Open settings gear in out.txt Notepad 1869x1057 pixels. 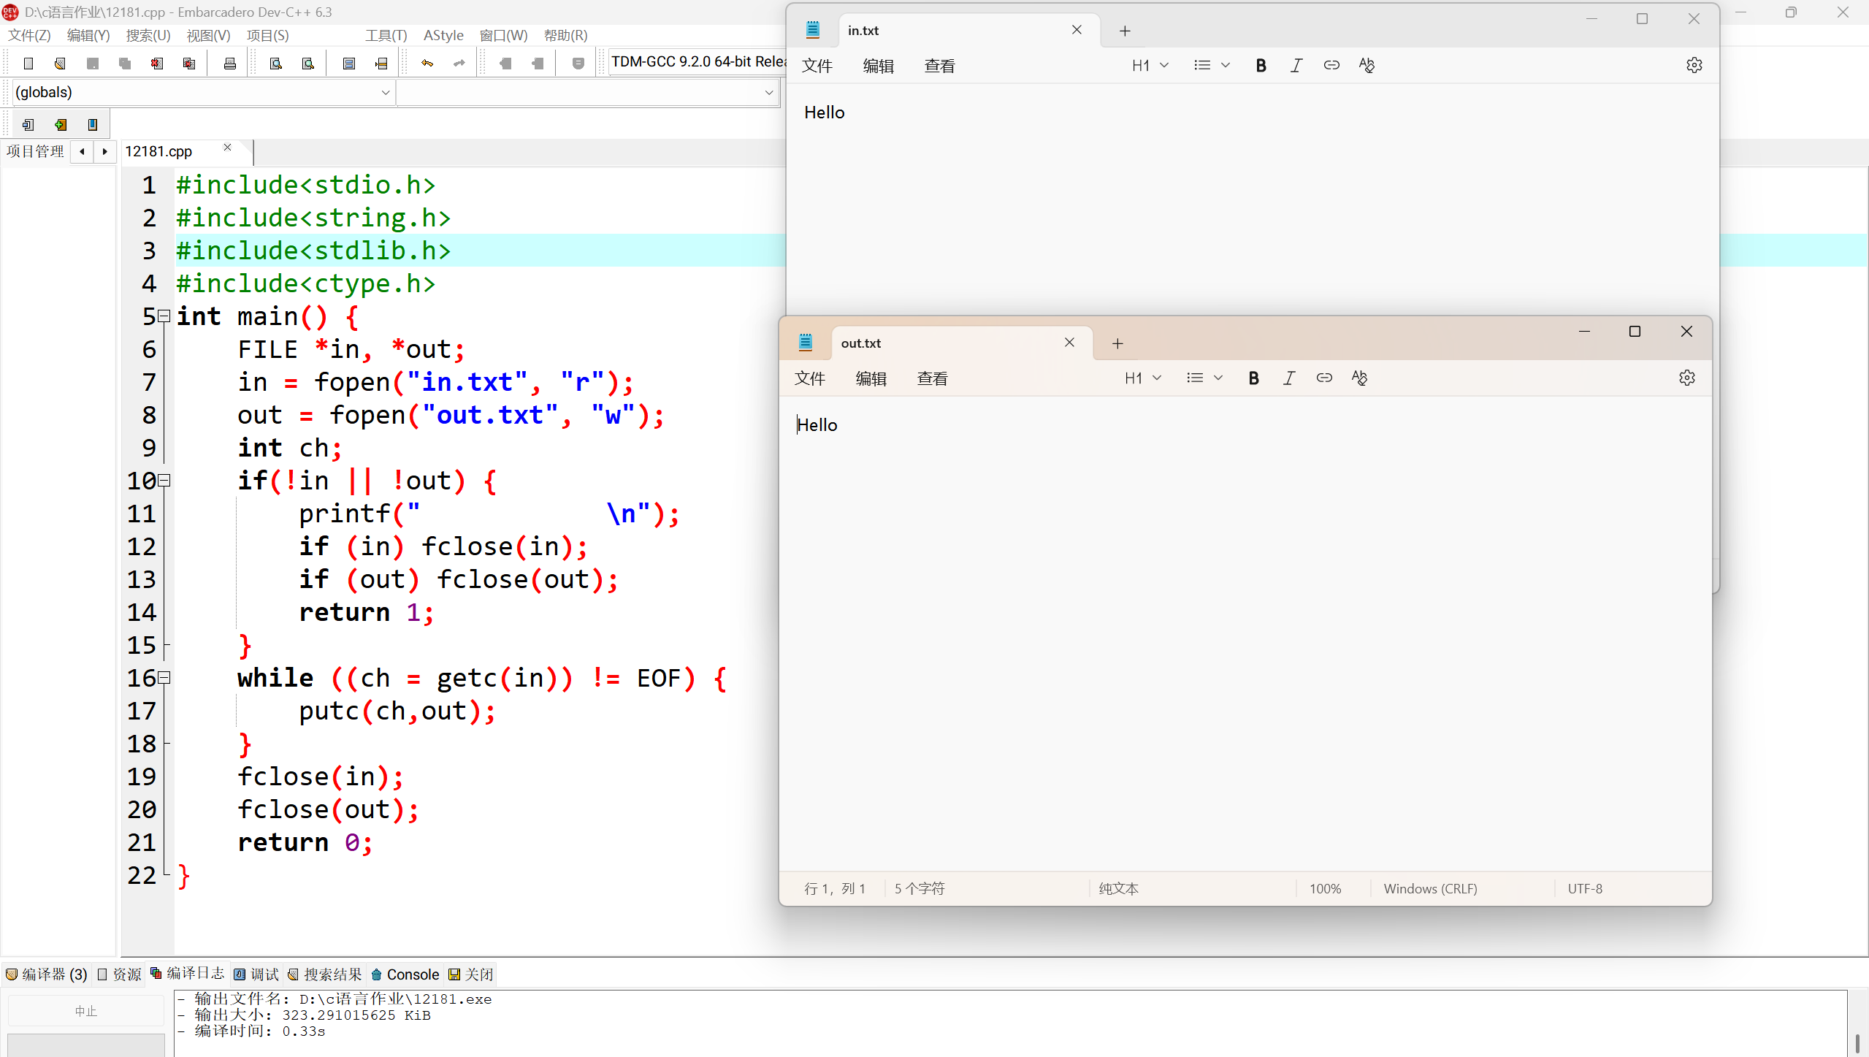click(1686, 378)
